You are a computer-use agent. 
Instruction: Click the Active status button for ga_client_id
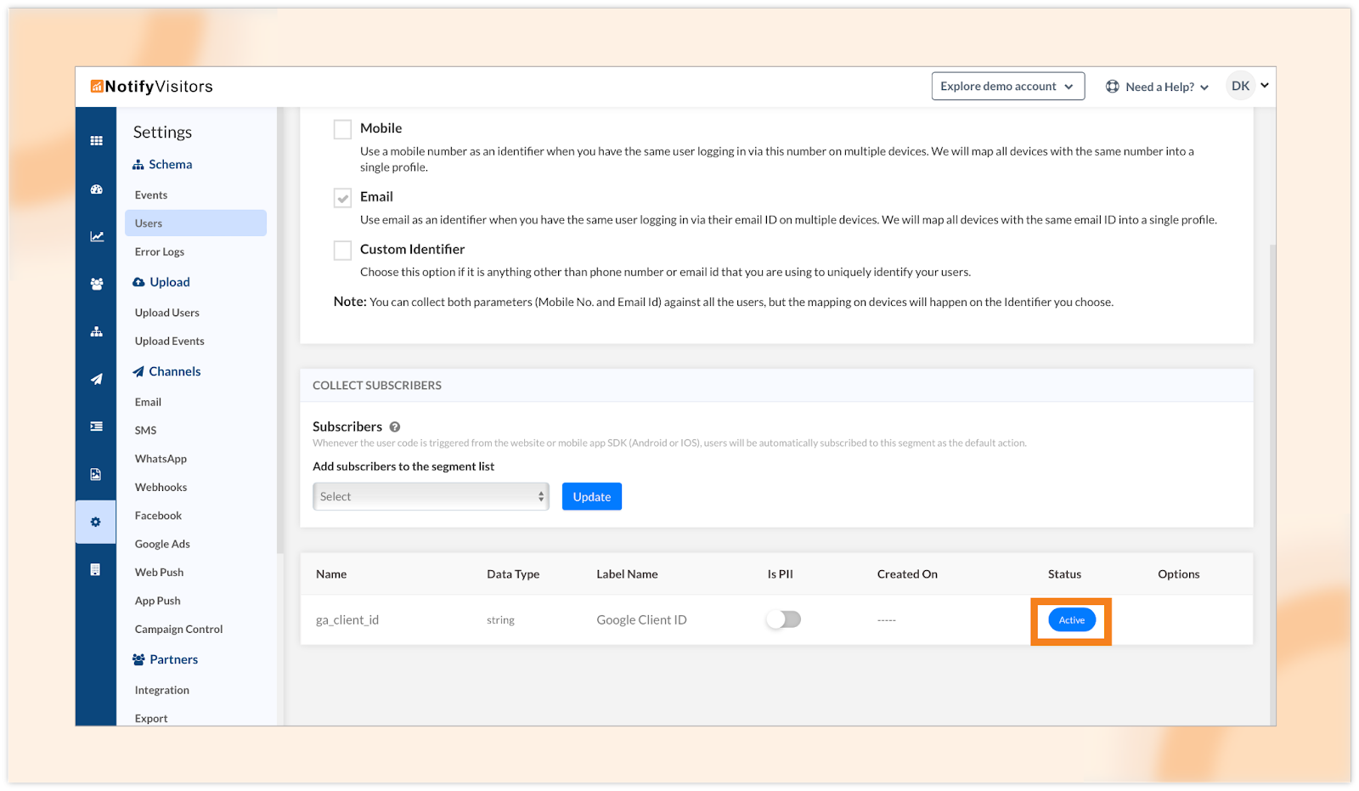coord(1072,620)
